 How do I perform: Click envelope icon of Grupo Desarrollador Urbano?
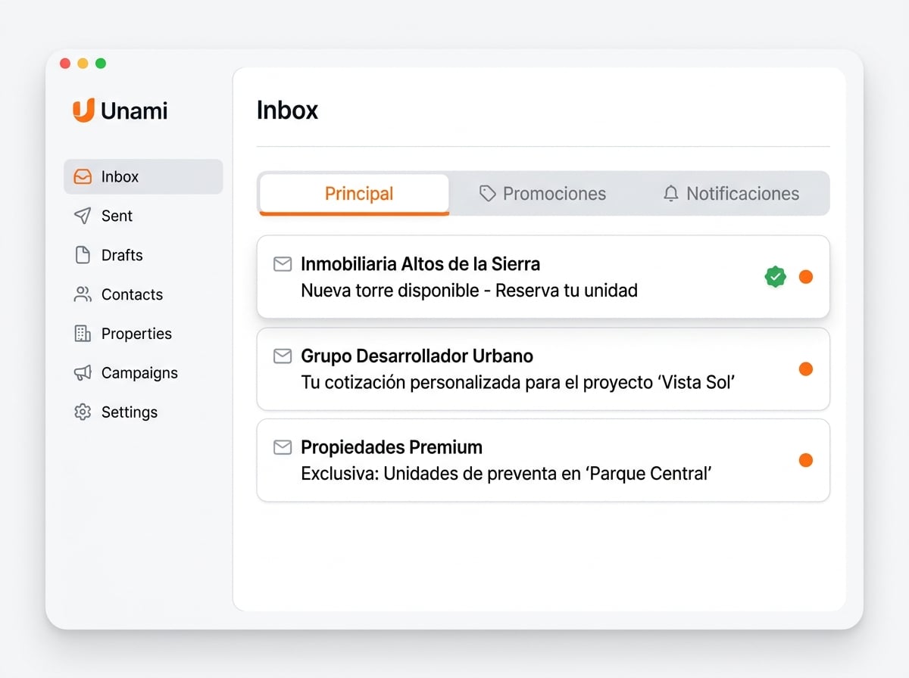coord(283,356)
